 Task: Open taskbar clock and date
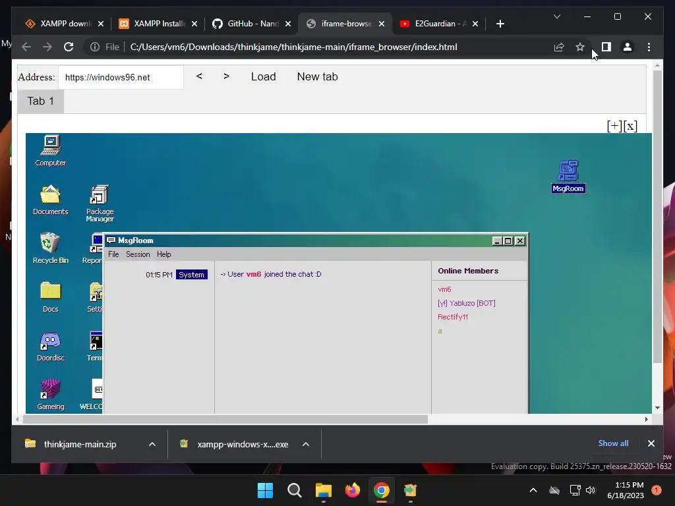pos(626,490)
